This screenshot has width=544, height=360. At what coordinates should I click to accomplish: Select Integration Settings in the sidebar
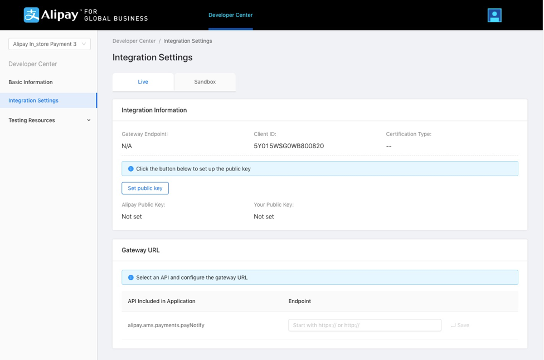point(33,101)
